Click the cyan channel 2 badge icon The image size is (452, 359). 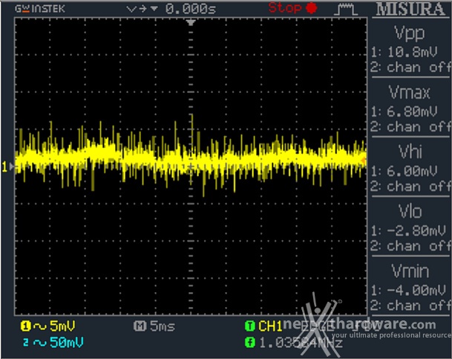coord(26,343)
